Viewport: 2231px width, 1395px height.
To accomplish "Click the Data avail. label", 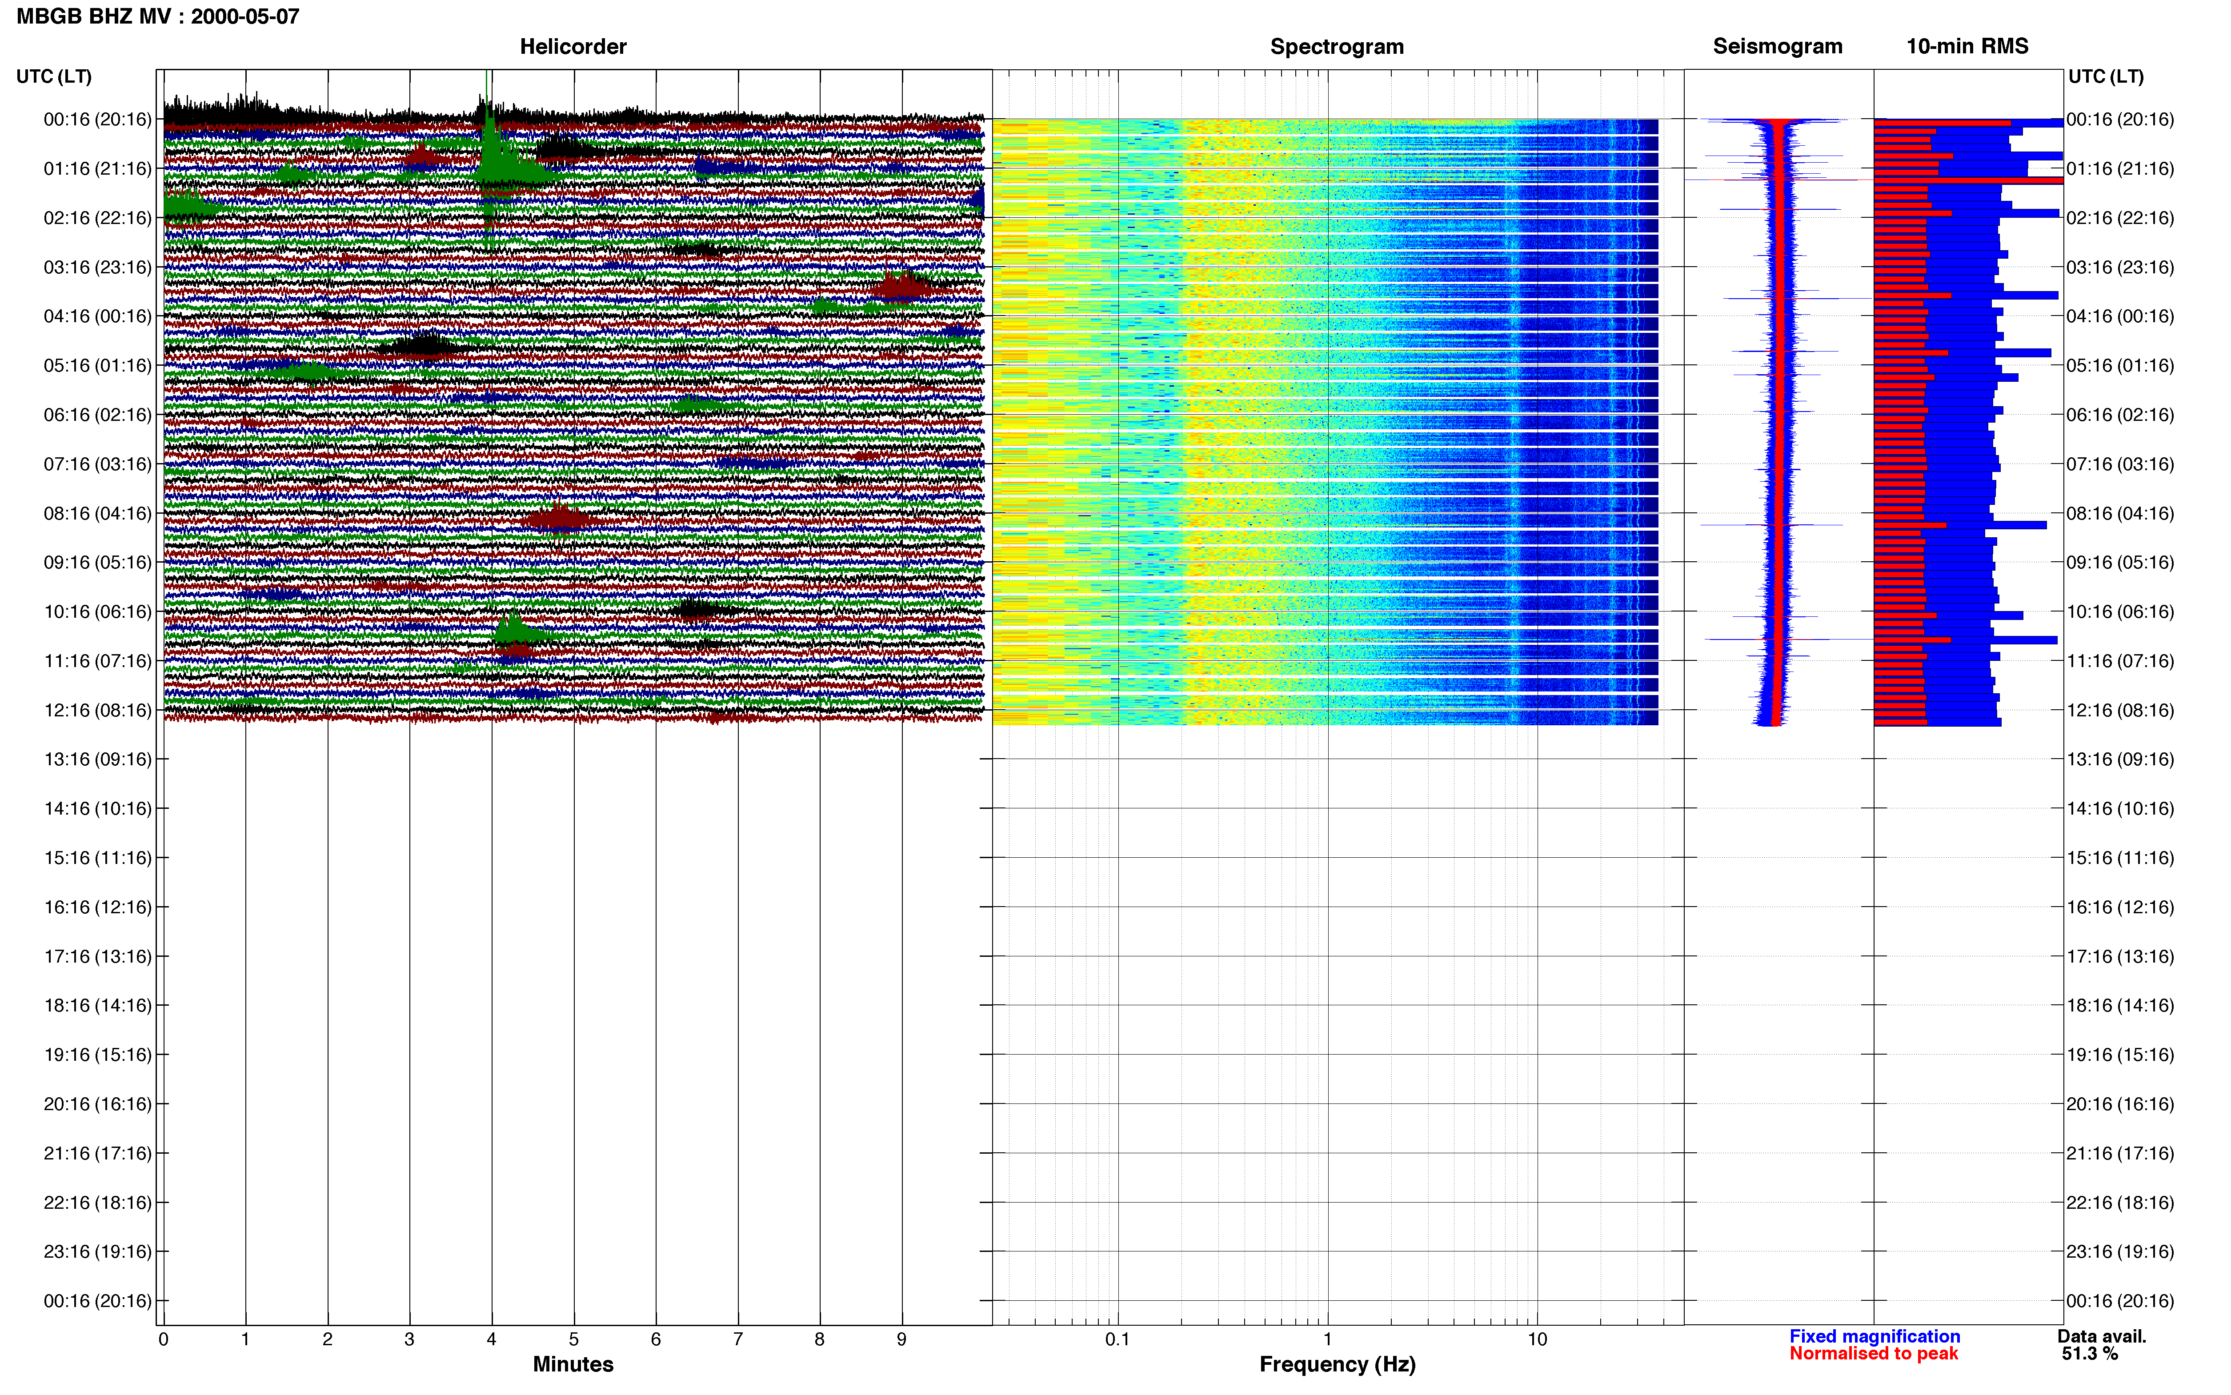I will coord(2102,1336).
